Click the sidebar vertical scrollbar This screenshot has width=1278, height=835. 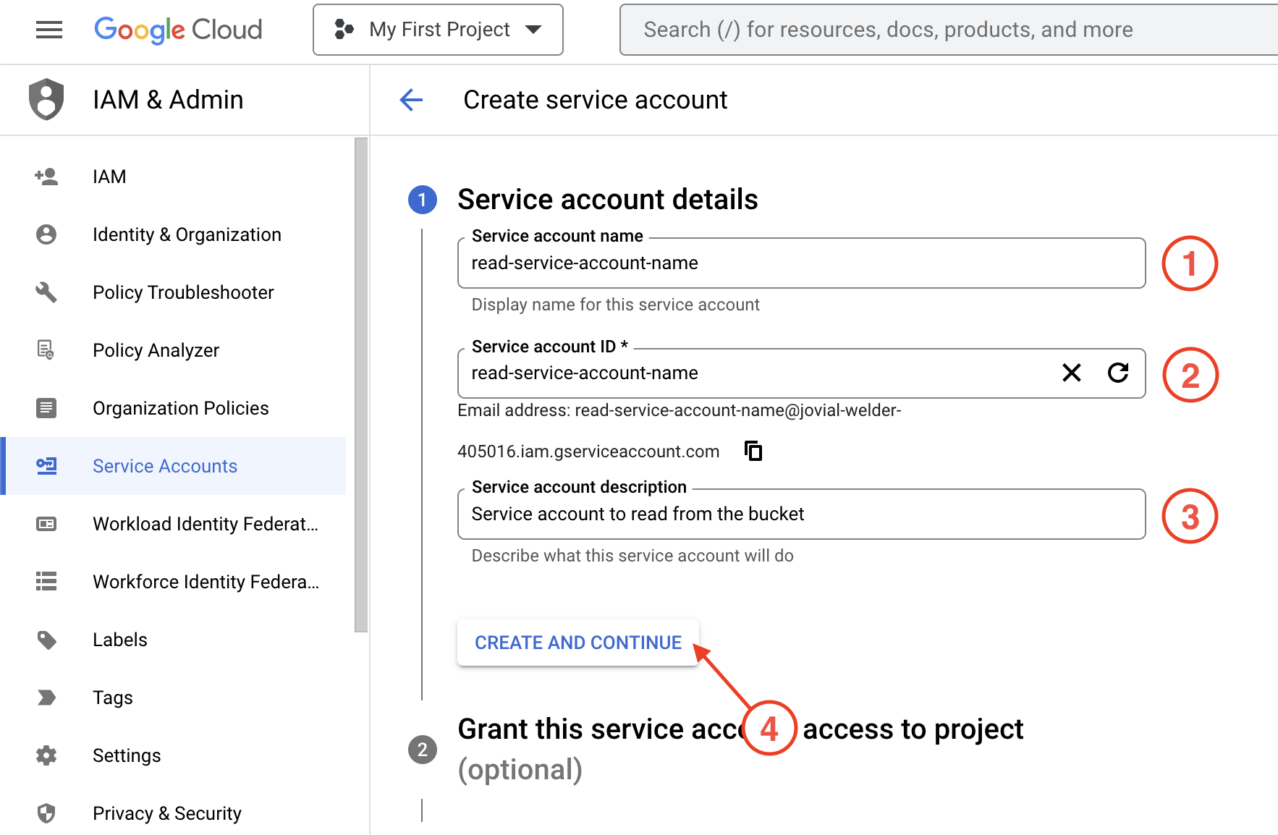point(361,385)
